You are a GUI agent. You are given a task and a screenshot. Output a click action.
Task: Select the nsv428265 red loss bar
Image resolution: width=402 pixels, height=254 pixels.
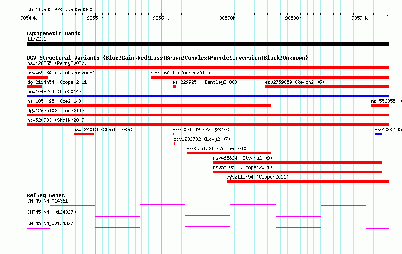[x=208, y=68]
